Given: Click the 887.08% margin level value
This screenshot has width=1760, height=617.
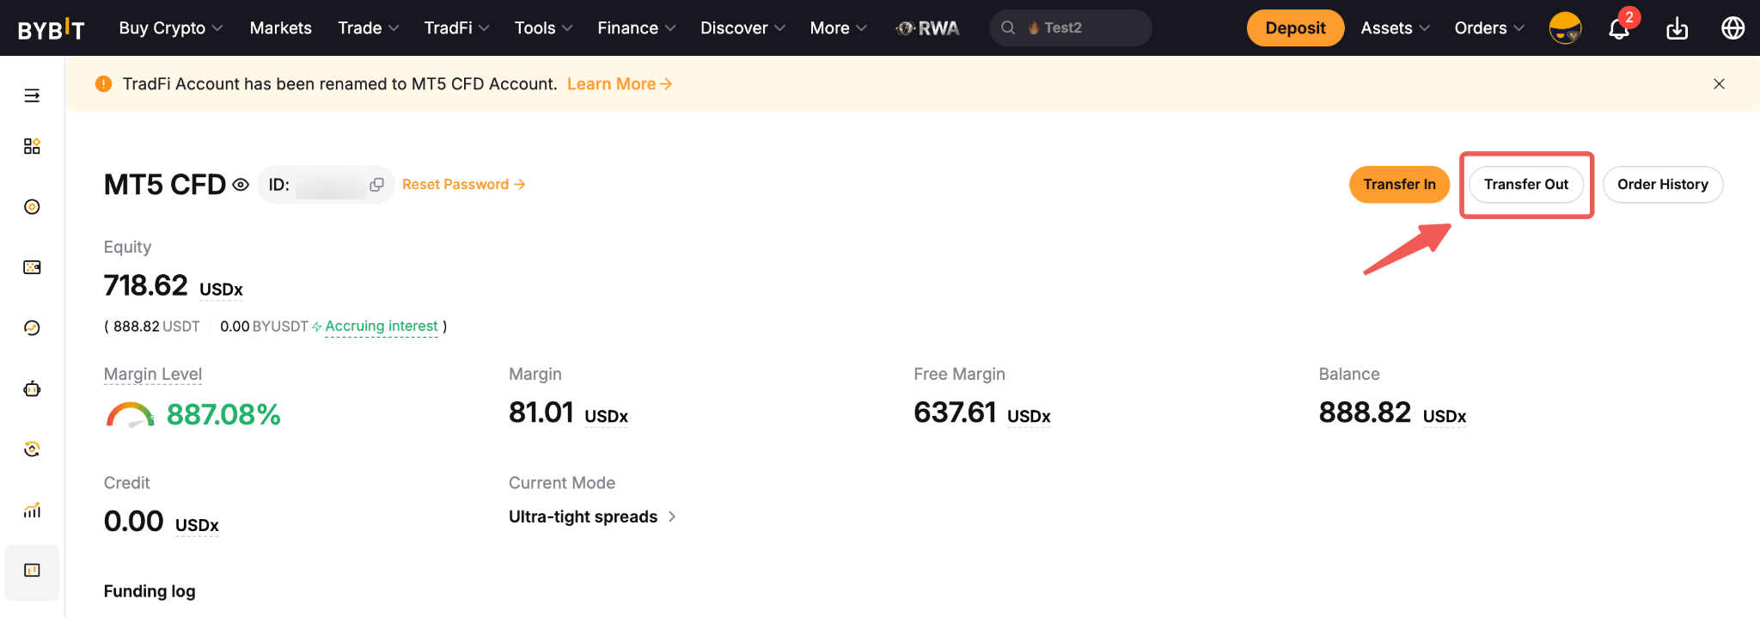Looking at the screenshot, I should point(223,415).
